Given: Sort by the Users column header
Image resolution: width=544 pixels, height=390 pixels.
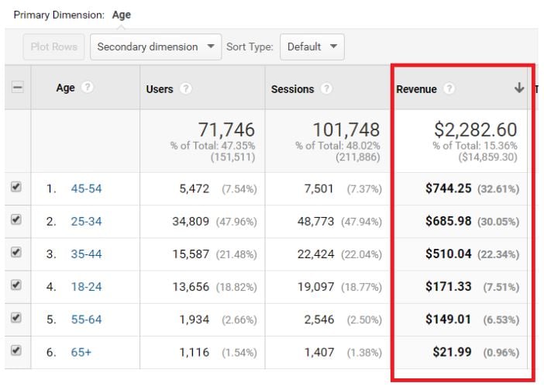Looking at the screenshot, I should click(x=159, y=89).
